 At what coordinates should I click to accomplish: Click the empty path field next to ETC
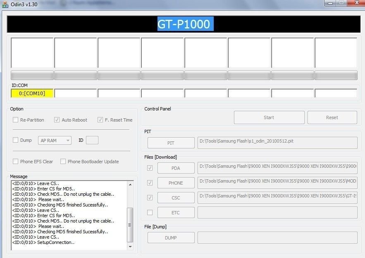pos(277,213)
